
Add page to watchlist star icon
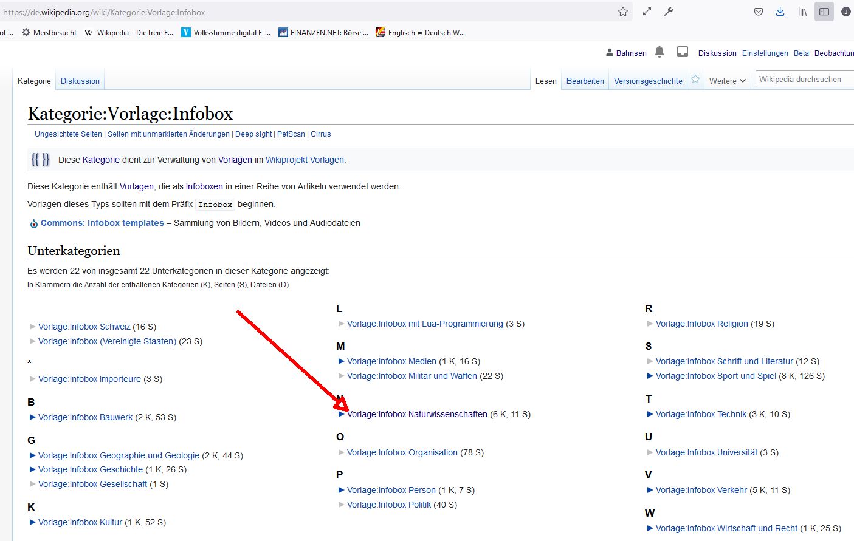(695, 80)
